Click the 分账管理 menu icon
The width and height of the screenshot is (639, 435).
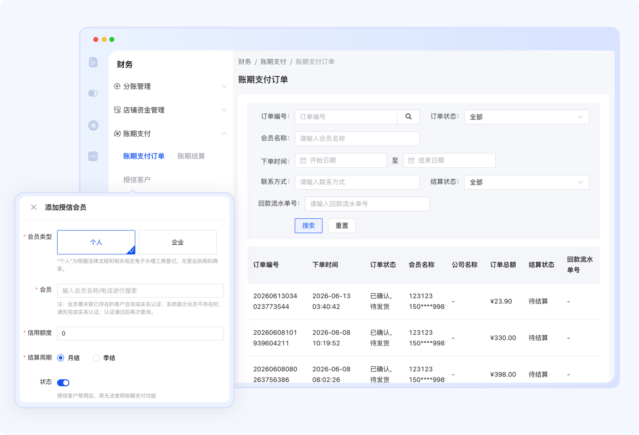point(117,87)
